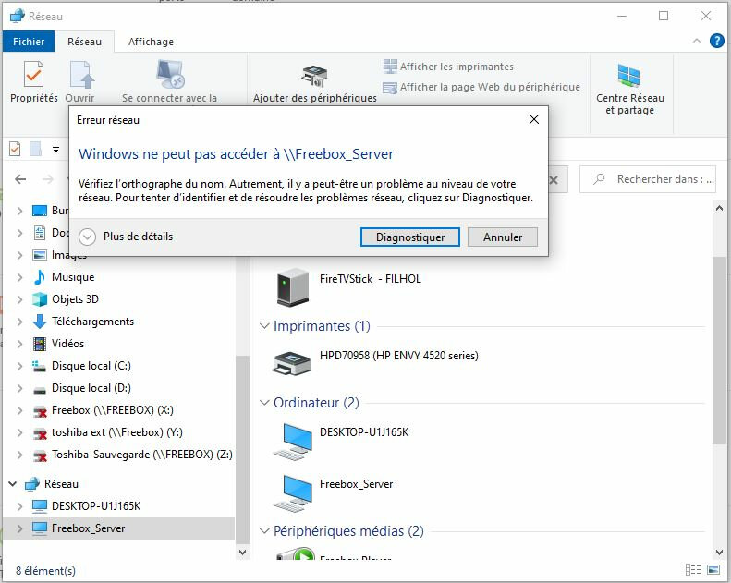This screenshot has width=731, height=583.
Task: Collapse the Imprimantes (1) group
Action: point(264,326)
